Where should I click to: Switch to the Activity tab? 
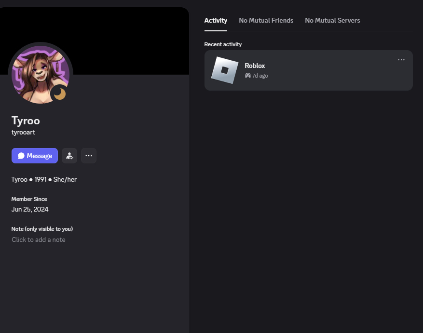pos(216,20)
